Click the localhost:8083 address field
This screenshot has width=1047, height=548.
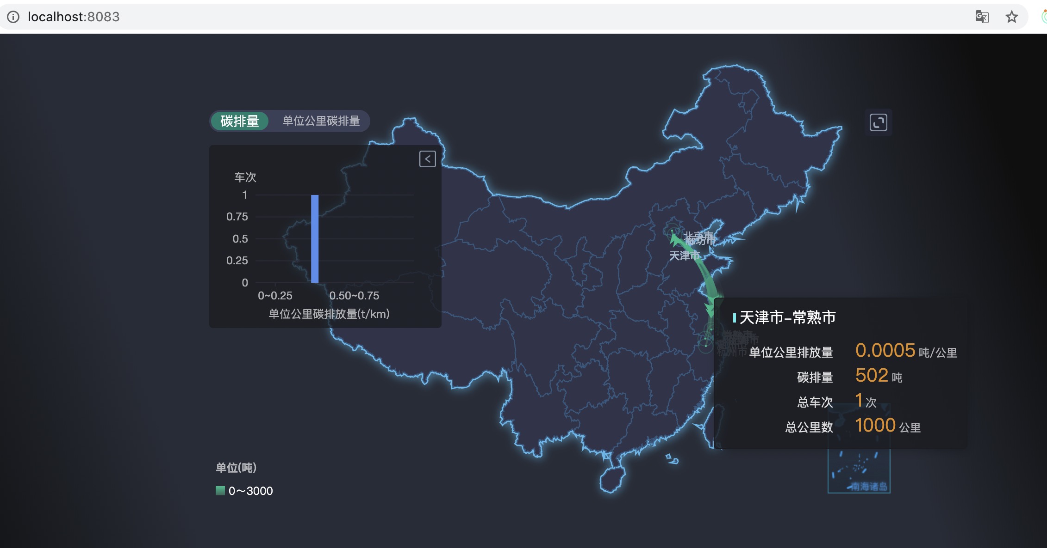click(x=74, y=17)
